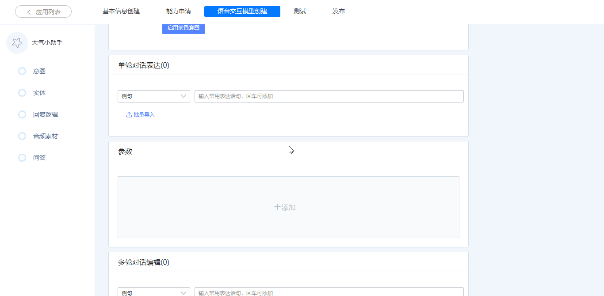Open the 测试 step tab
This screenshot has width=604, height=296.
pos(300,11)
